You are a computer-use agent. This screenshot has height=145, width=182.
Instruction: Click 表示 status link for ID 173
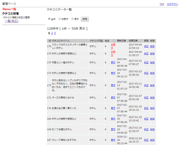coord(113,73)
